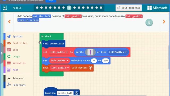
Task: Go to next tutorial step arrow
Action: [x=164, y=22]
